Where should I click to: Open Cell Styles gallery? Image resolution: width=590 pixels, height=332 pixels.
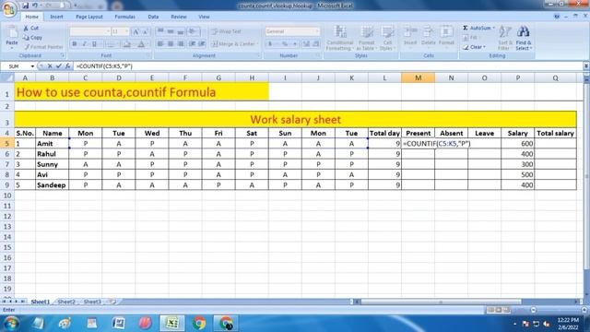(386, 38)
